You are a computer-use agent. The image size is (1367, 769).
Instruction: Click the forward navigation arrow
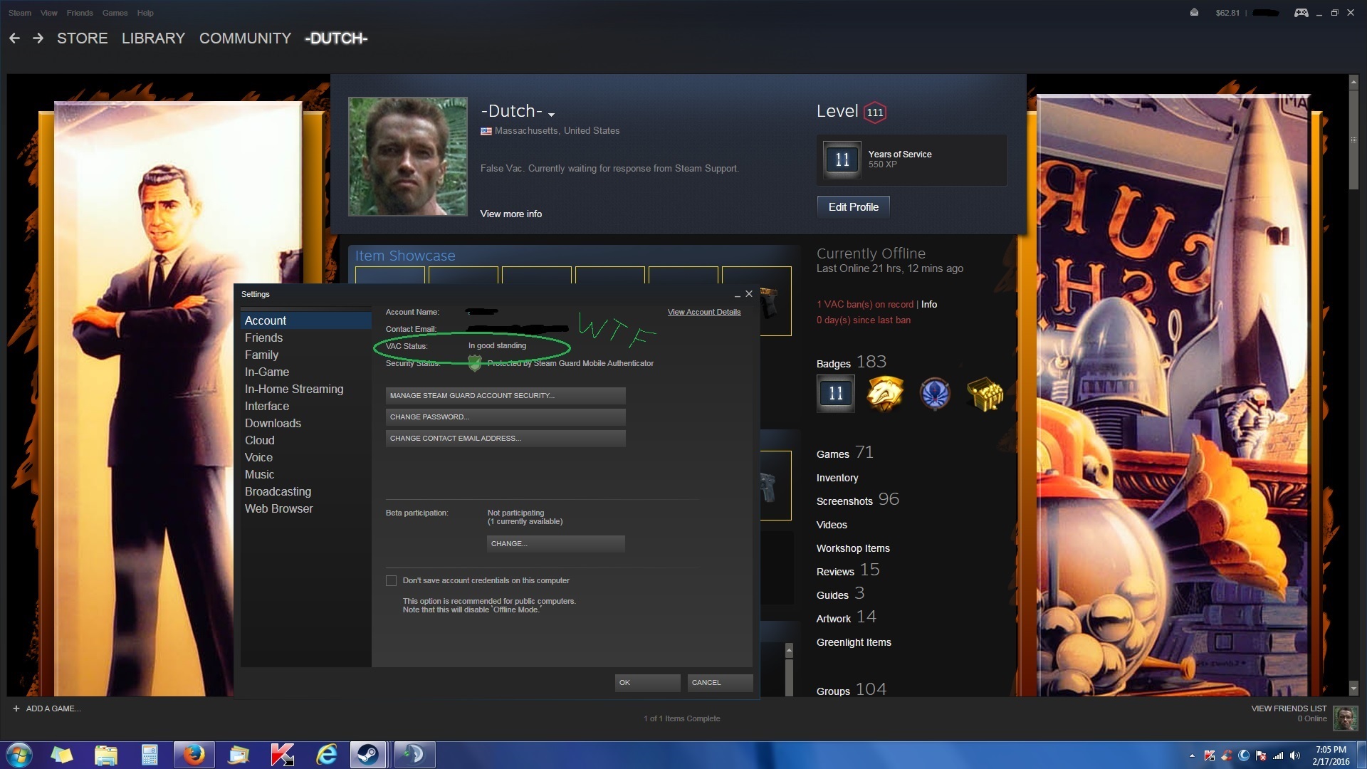pyautogui.click(x=38, y=38)
